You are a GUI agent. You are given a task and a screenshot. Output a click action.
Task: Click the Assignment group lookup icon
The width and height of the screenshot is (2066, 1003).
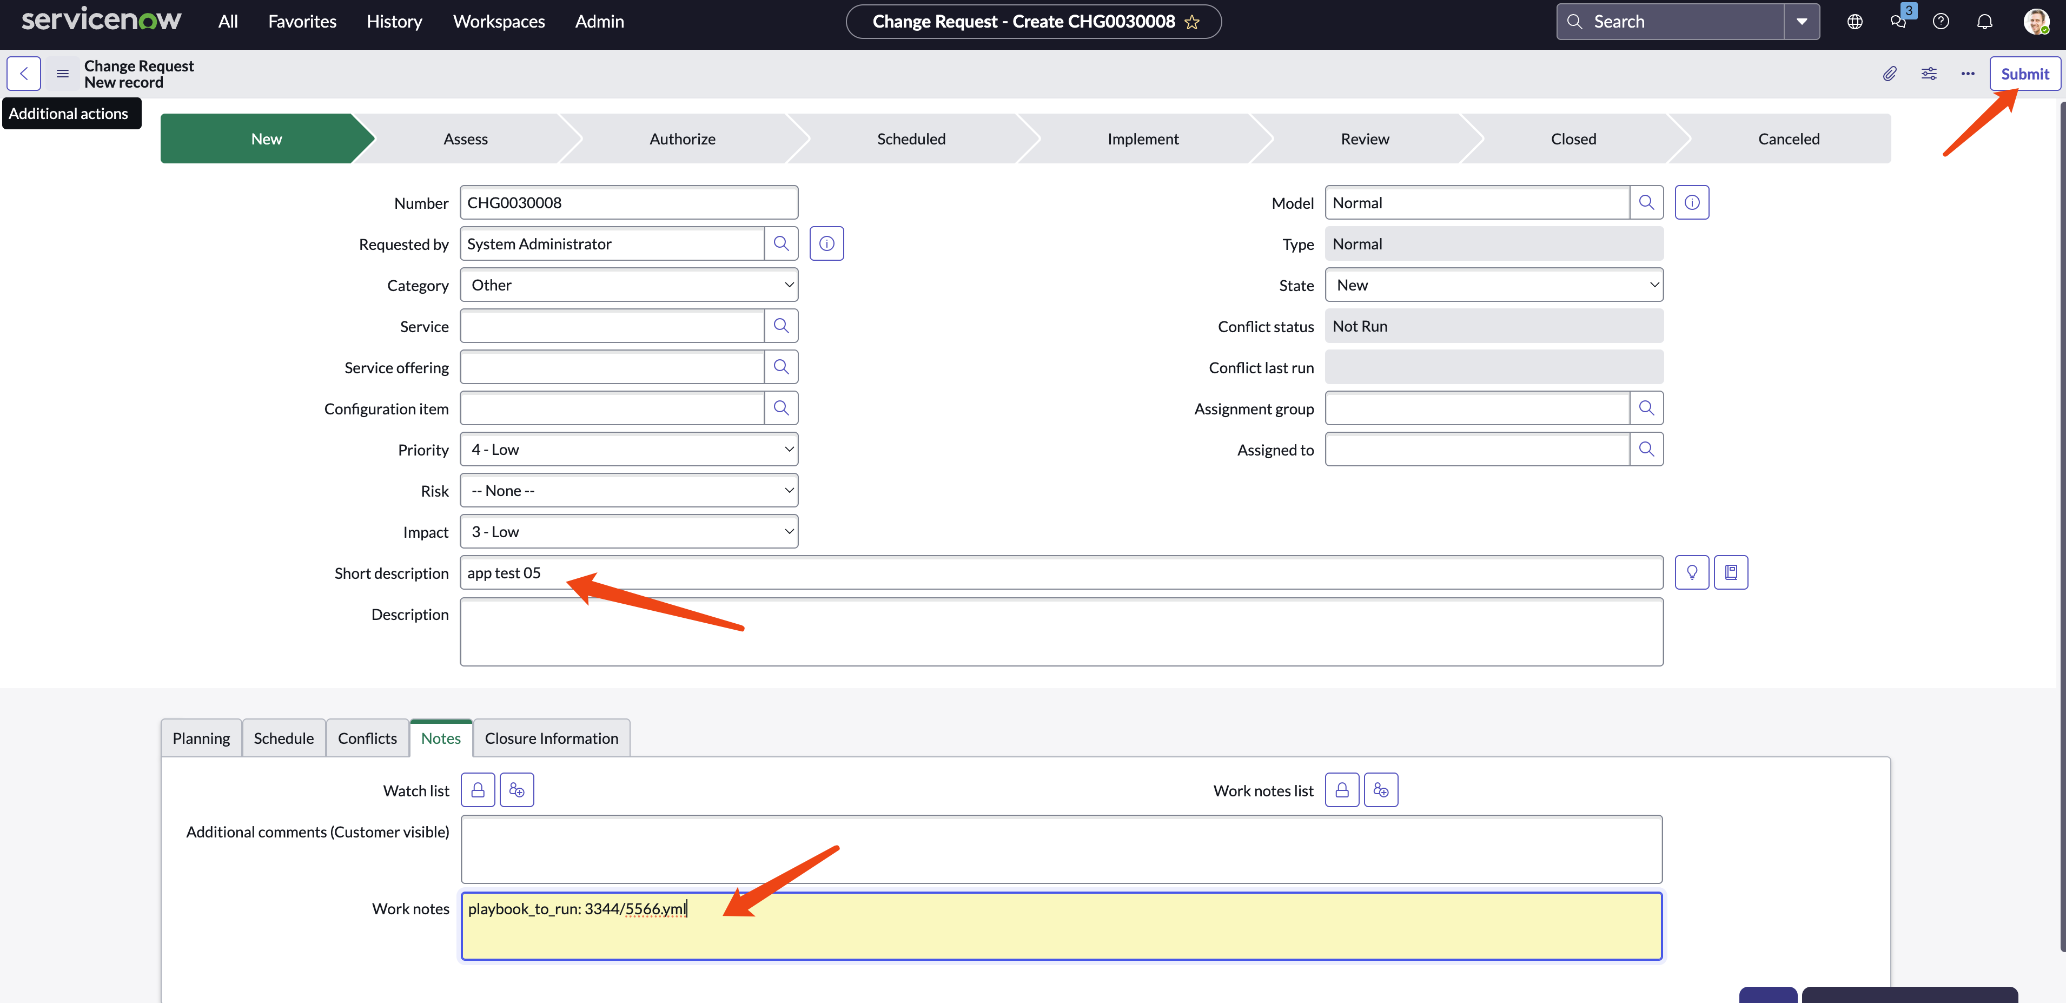(1646, 408)
